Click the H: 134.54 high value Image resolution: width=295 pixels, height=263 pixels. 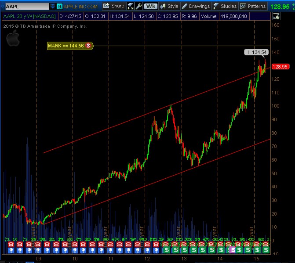point(120,16)
